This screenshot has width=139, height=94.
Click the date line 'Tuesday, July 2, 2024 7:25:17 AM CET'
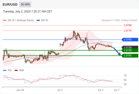[x=28, y=12]
